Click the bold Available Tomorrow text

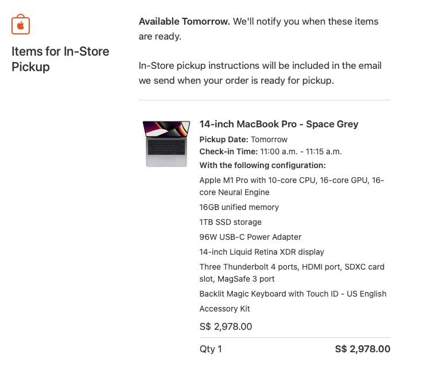(184, 21)
